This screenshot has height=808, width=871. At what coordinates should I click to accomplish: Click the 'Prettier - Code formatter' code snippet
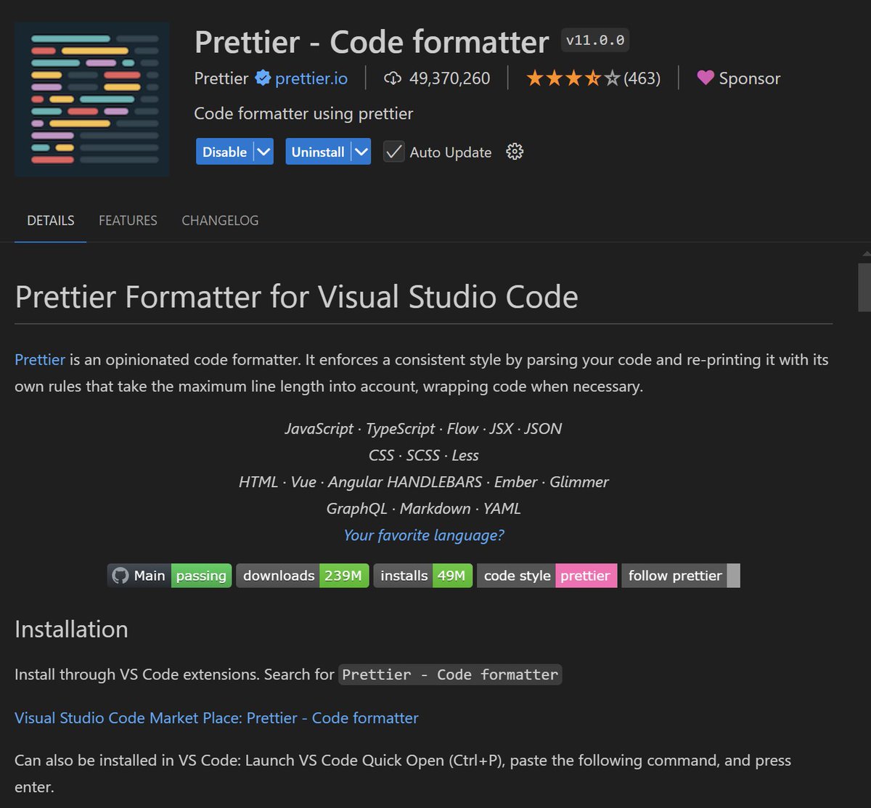[x=450, y=674]
